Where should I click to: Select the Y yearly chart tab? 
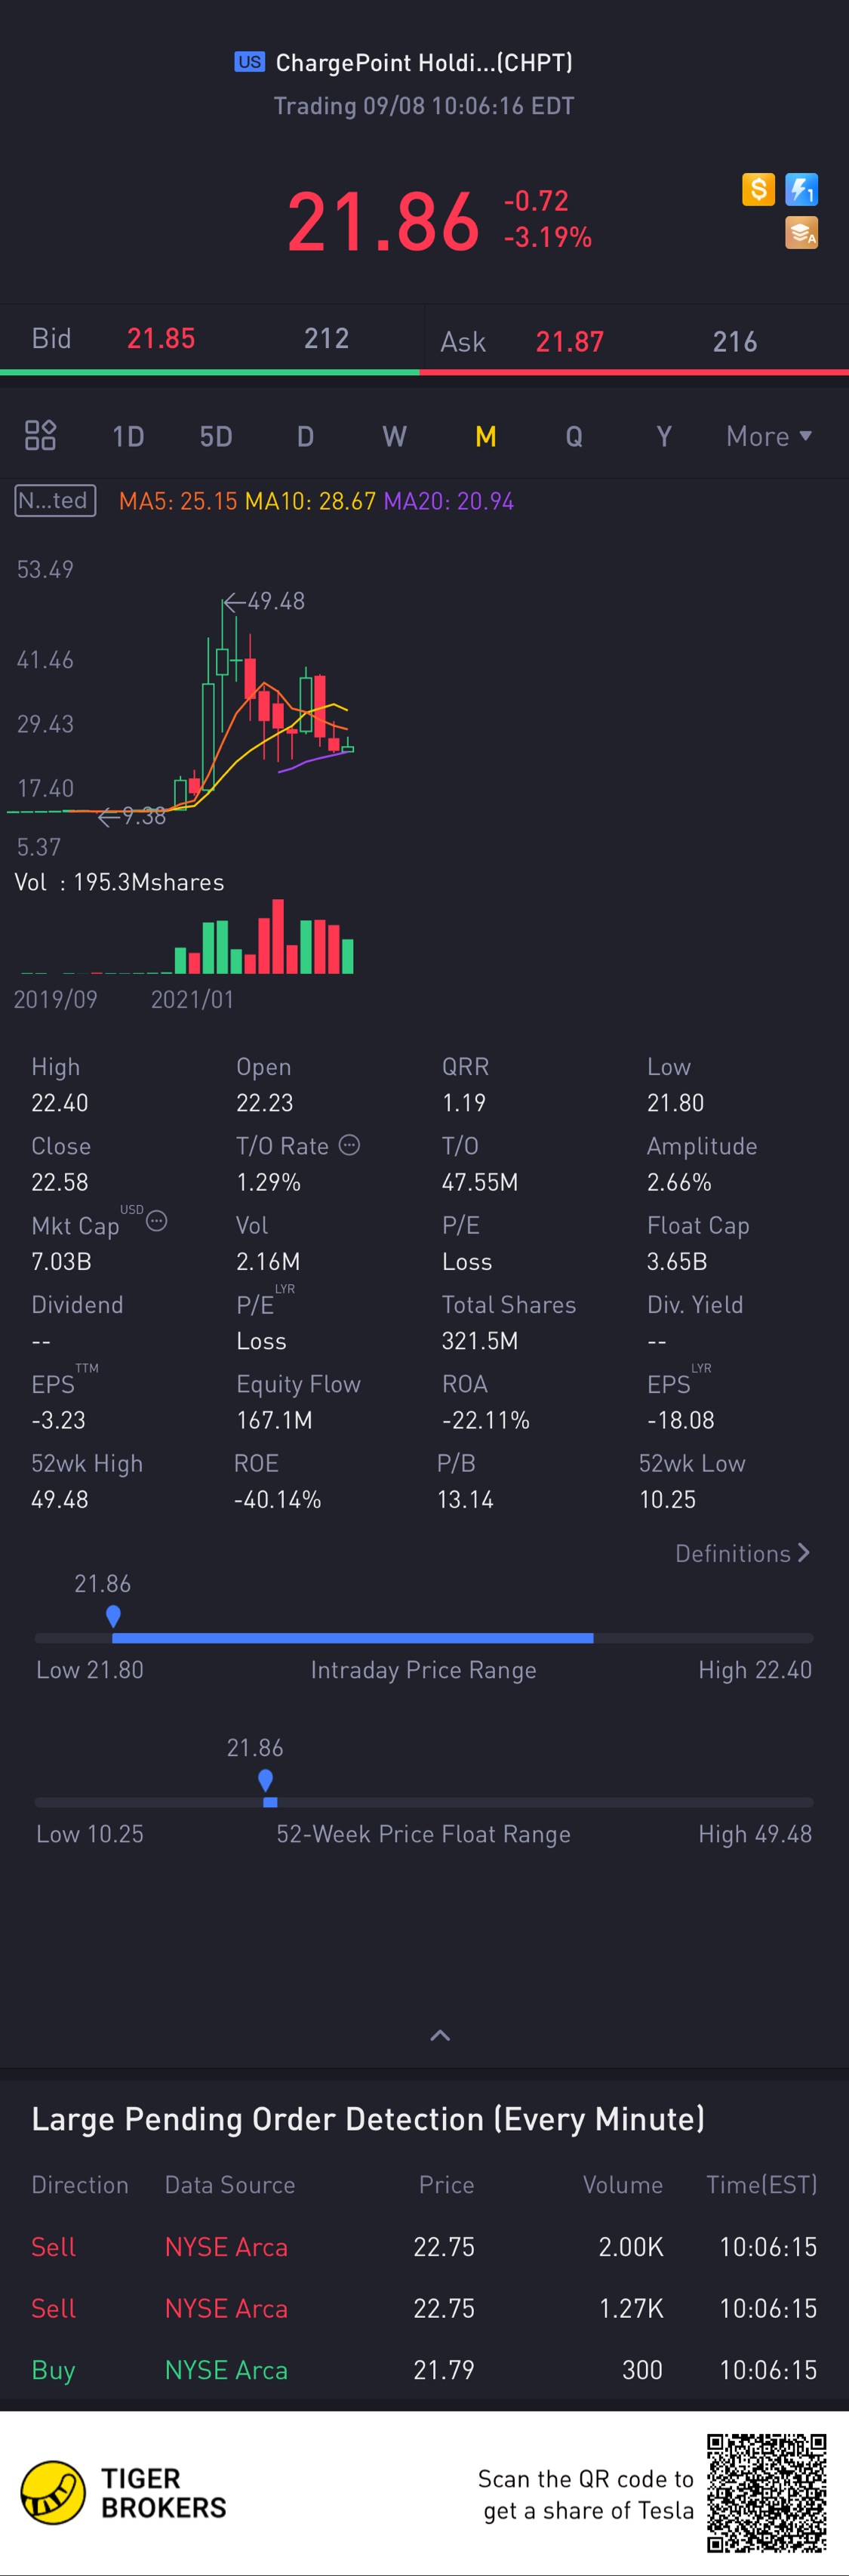point(663,436)
